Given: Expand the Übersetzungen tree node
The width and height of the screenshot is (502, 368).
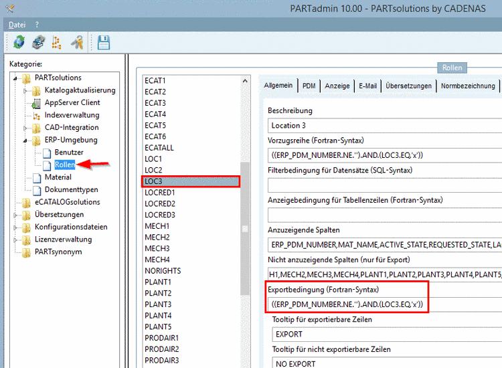Looking at the screenshot, I should click(x=16, y=215).
